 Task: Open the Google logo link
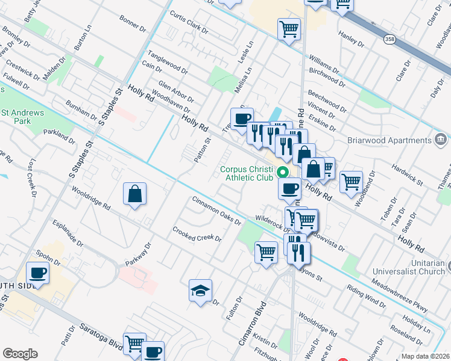20,354
